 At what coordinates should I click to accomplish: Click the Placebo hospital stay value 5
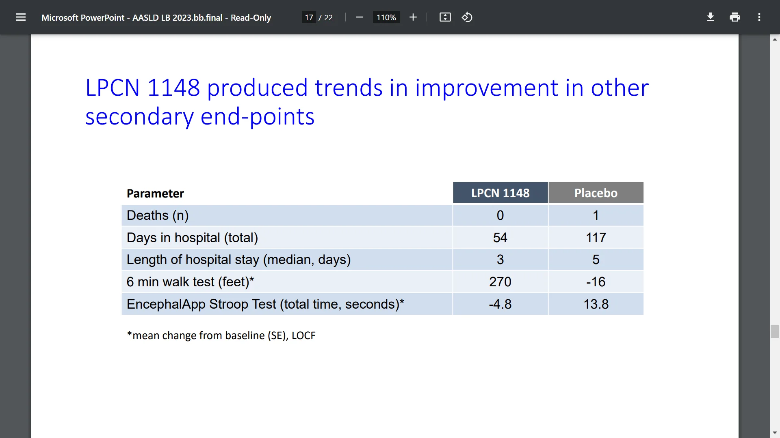click(596, 260)
